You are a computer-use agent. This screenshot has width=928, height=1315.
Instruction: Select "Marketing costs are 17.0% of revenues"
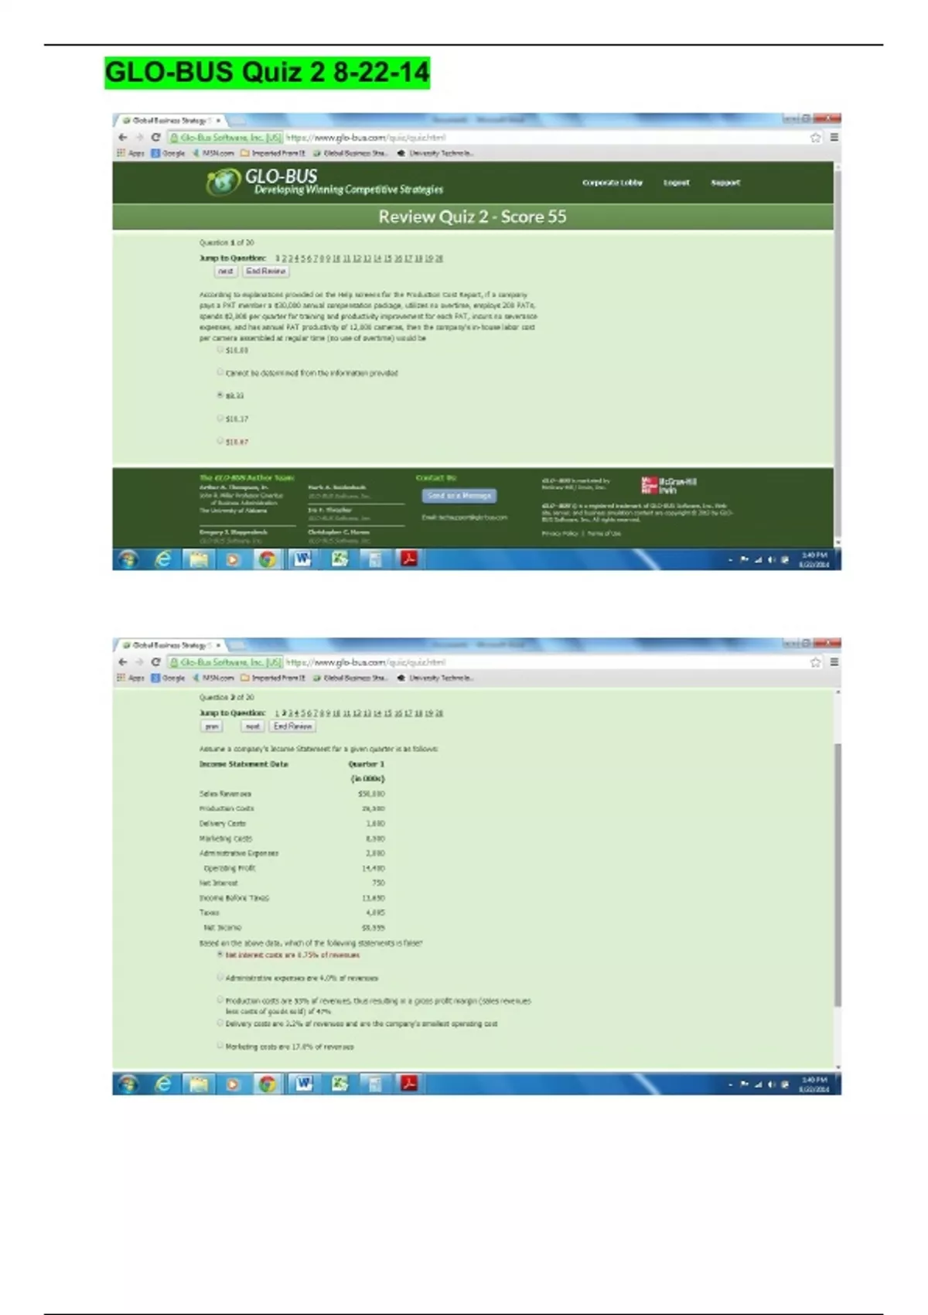[220, 1046]
